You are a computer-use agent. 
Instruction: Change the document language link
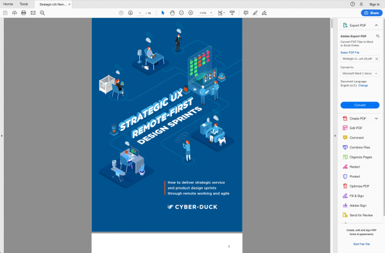point(363,85)
